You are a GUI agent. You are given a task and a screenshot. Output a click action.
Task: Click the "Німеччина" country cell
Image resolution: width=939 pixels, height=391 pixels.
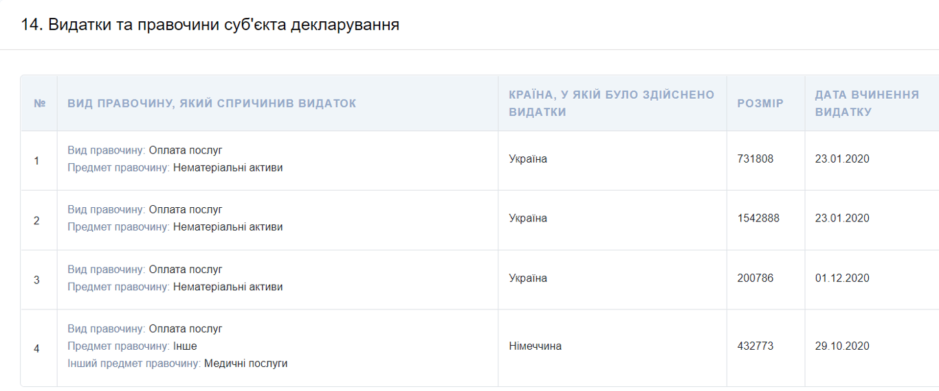(535, 346)
